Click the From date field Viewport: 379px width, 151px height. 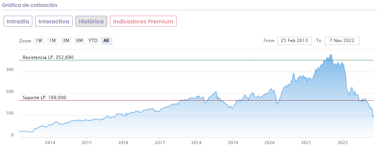294,41
